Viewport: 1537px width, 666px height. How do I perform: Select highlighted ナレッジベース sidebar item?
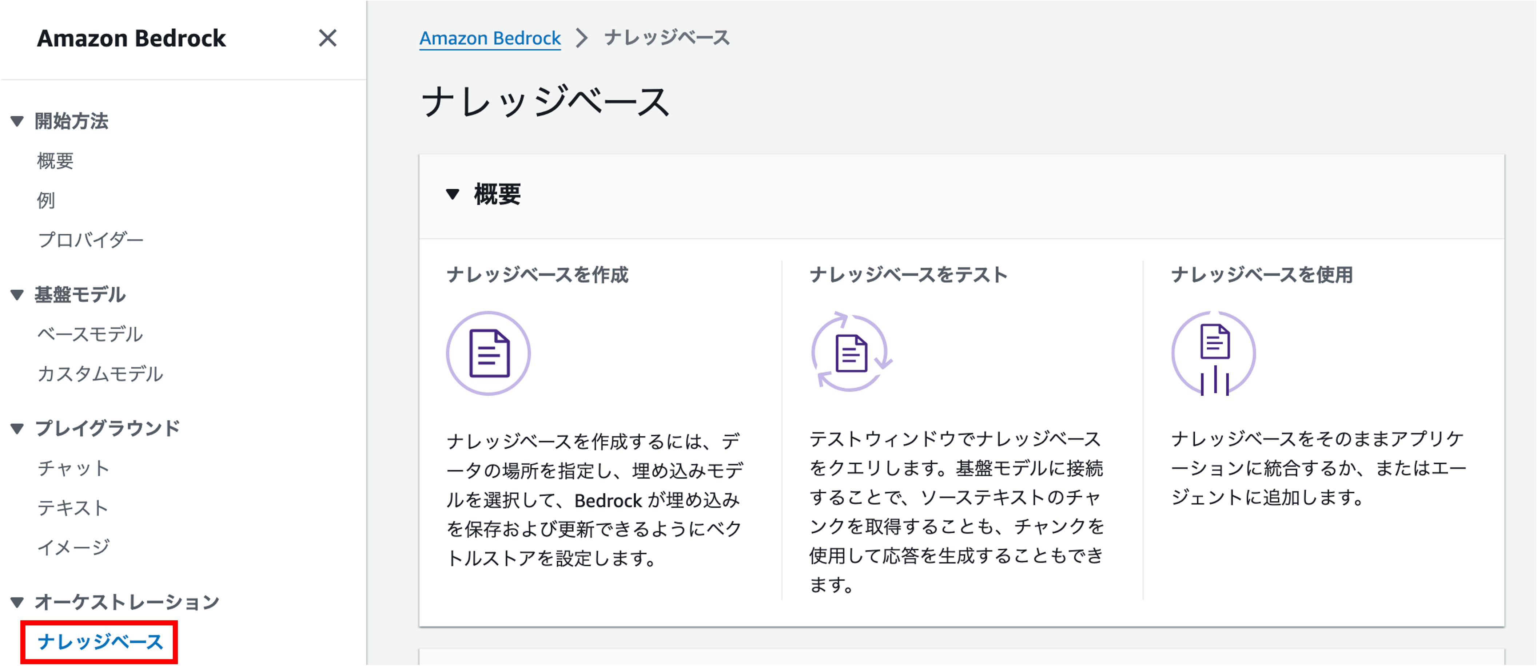click(100, 642)
